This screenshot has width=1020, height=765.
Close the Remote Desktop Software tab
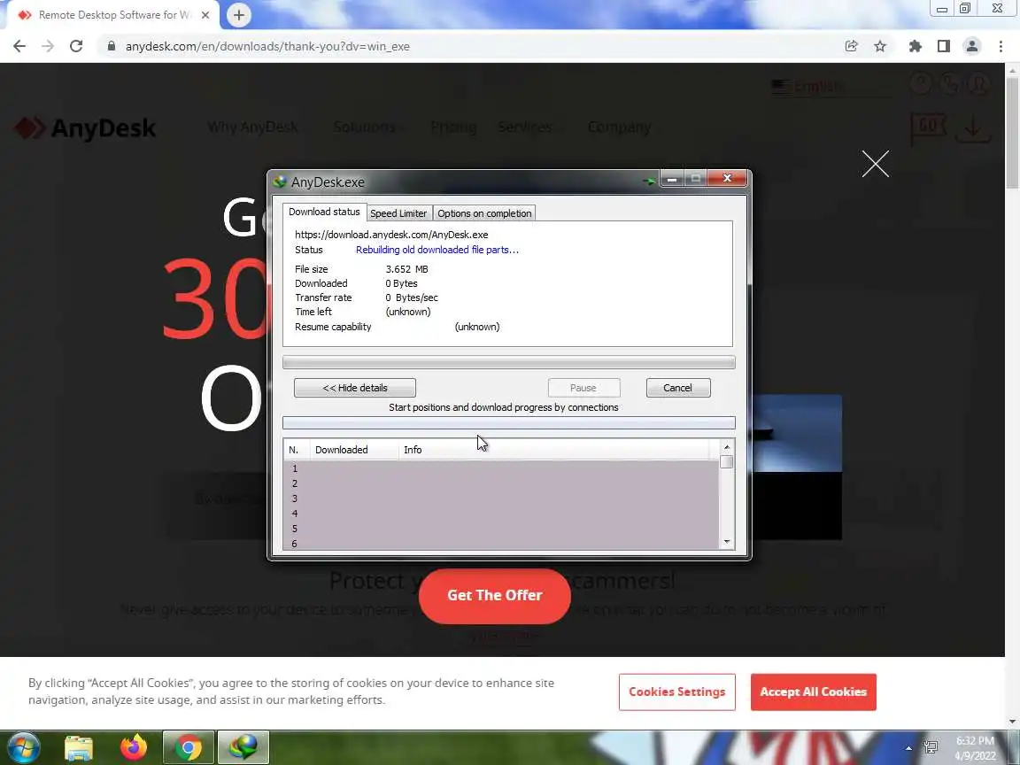(205, 15)
